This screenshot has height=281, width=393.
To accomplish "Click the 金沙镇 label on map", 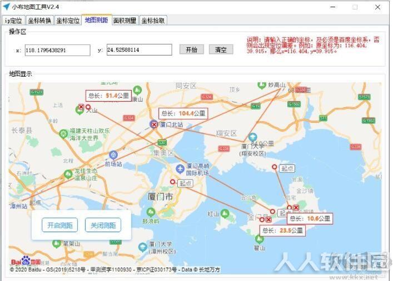I will click(x=305, y=191).
